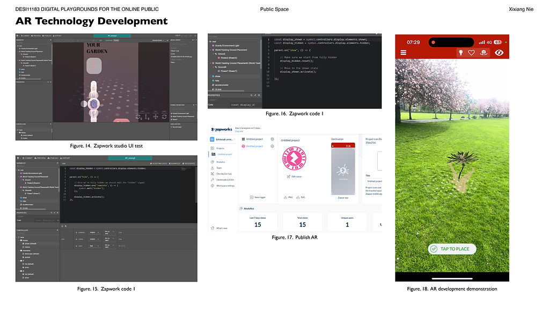Tap the TAP TO PLACE button
This screenshot has width=549, height=309.
[x=452, y=249]
